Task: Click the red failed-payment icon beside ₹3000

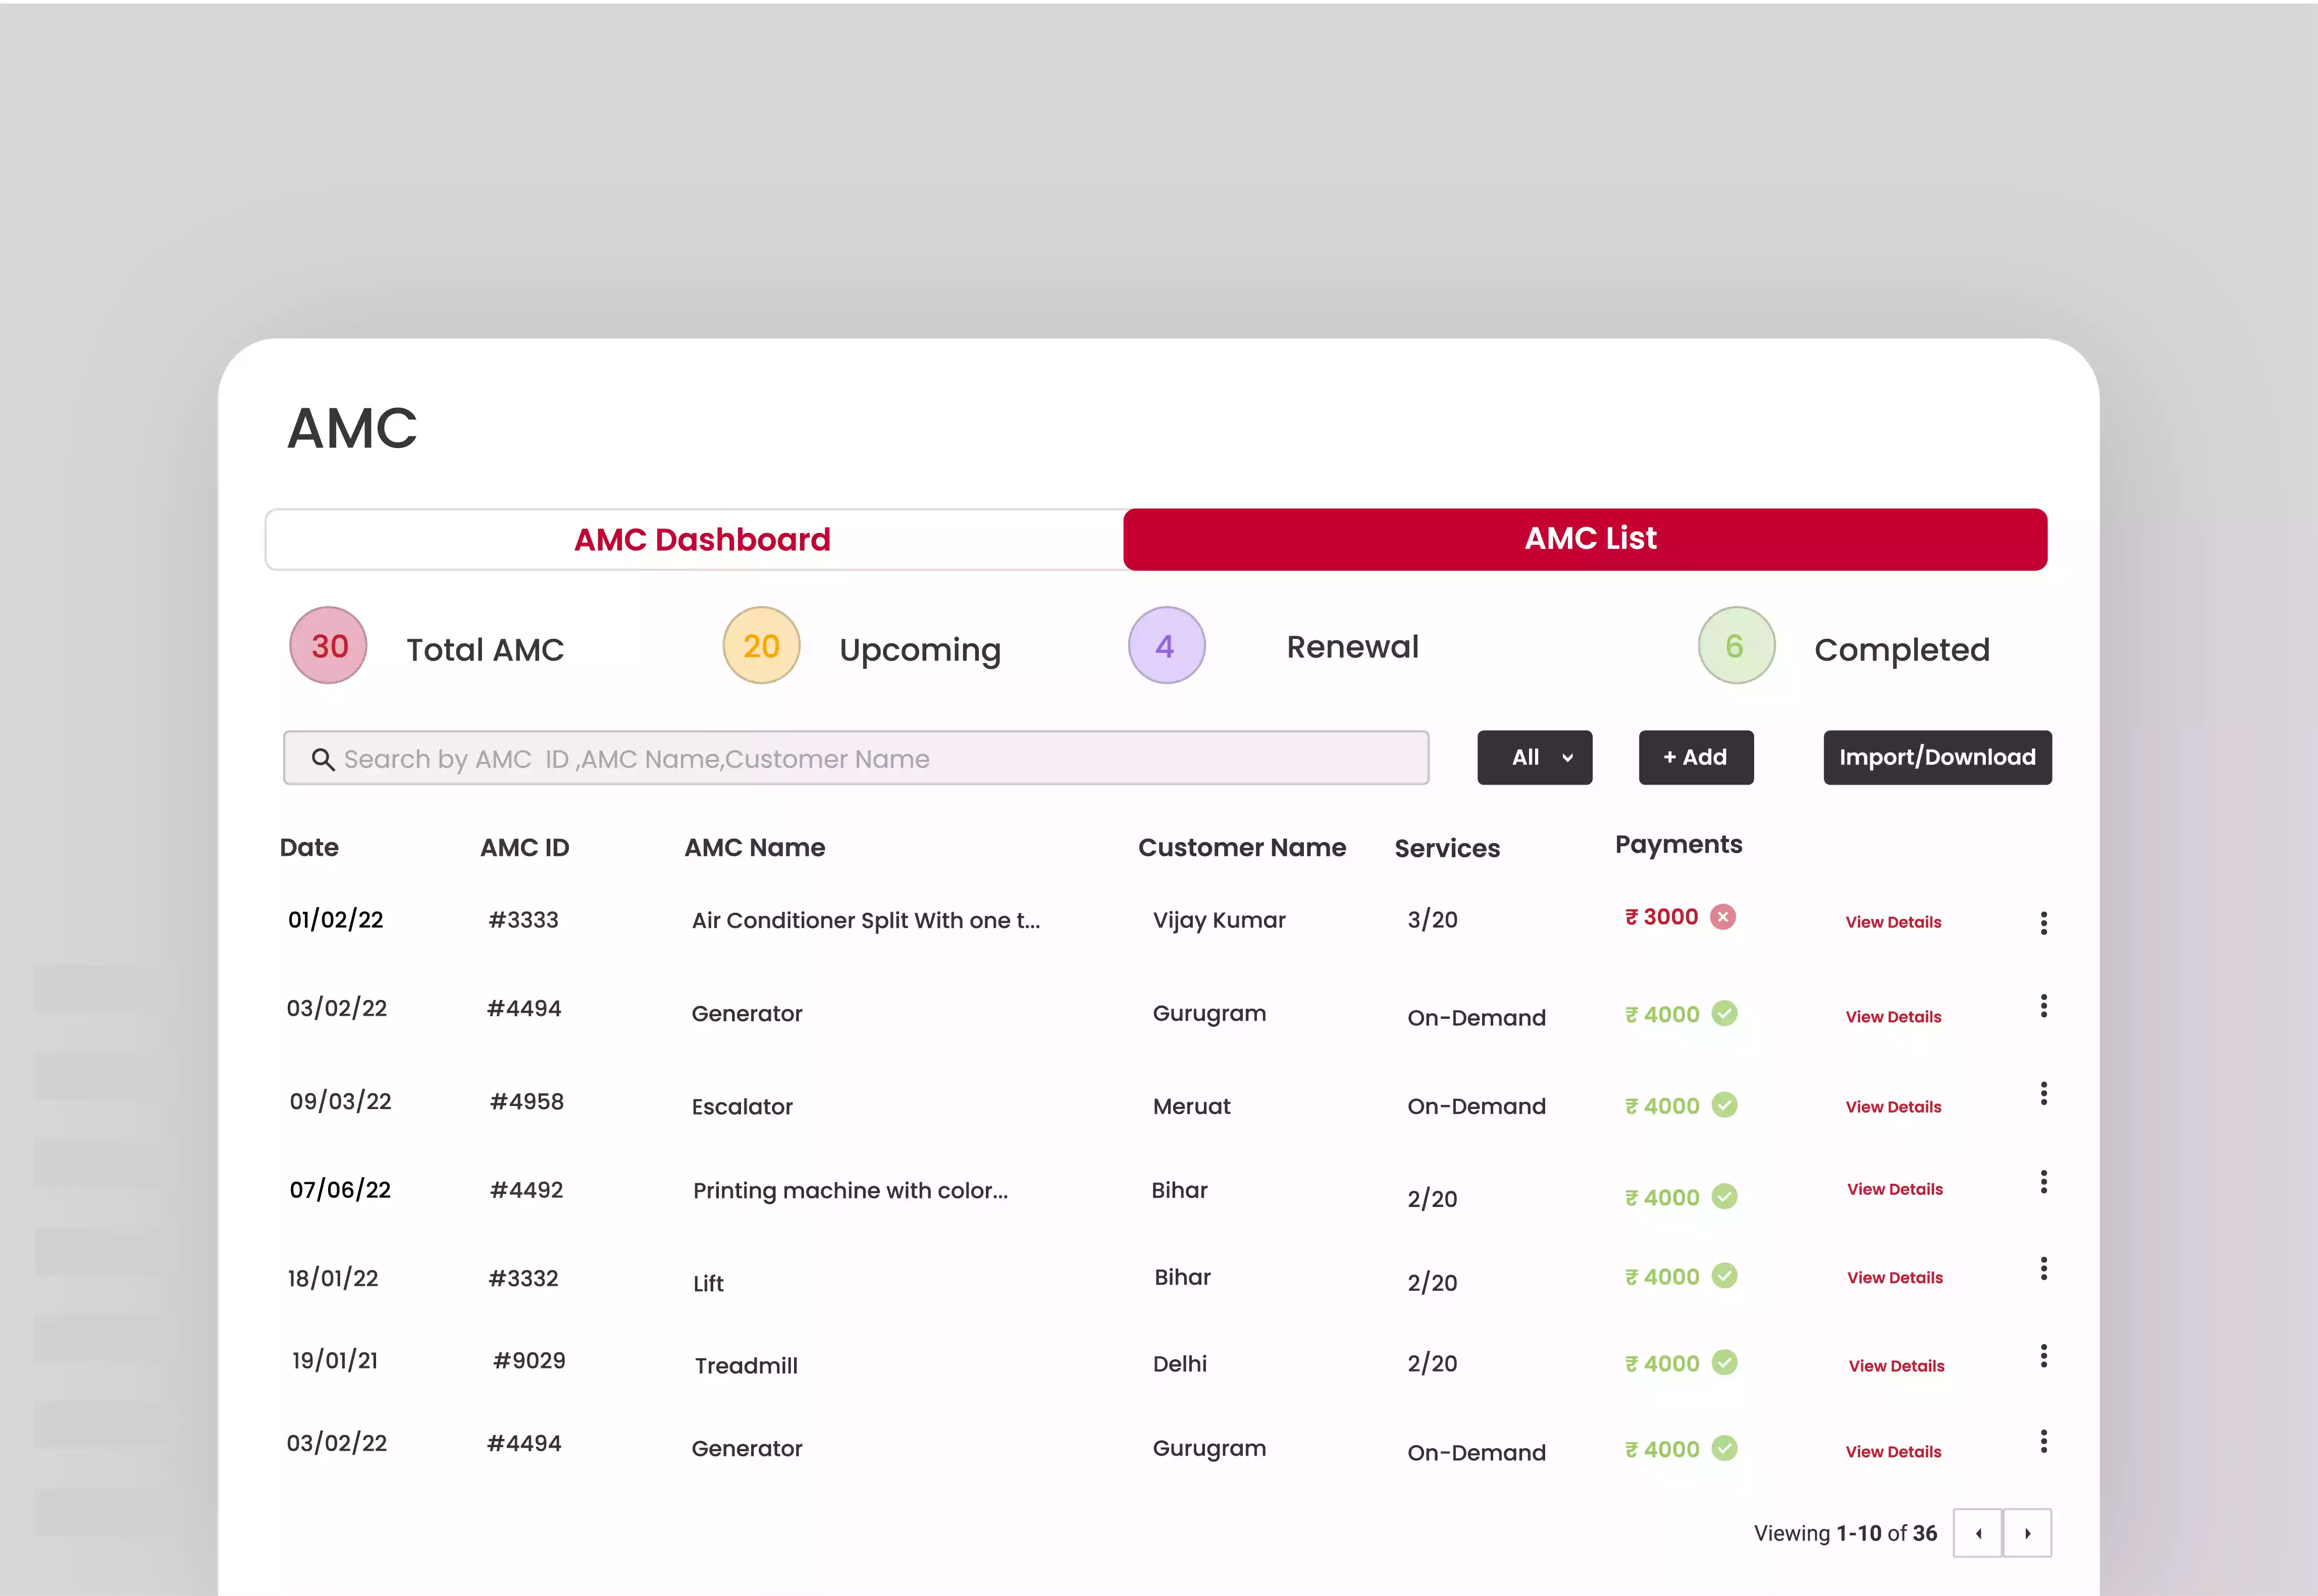Action: coord(1723,917)
